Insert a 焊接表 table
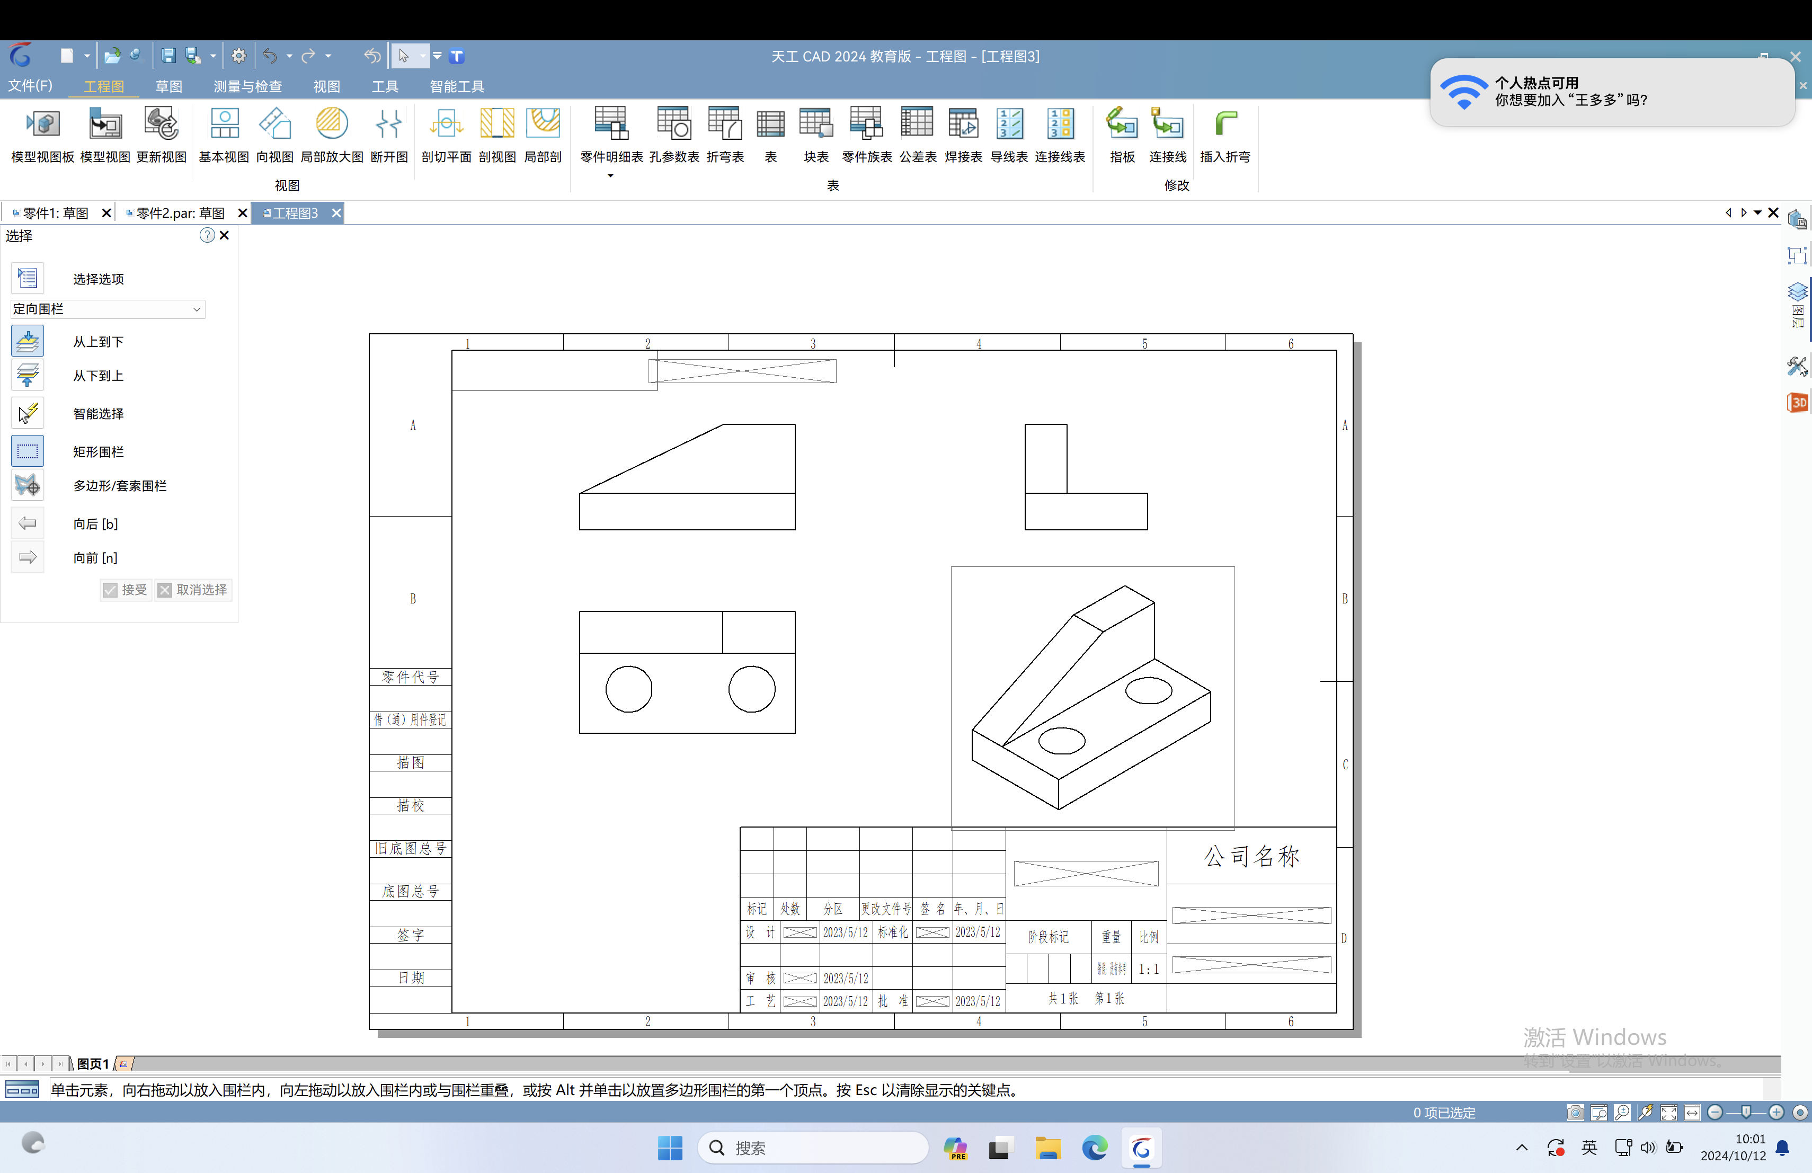1812x1173 pixels. coord(963,136)
